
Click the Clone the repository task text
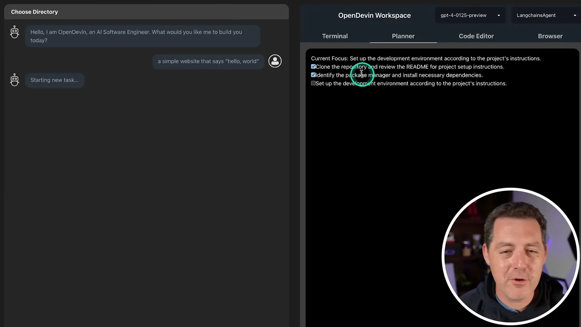tap(410, 66)
